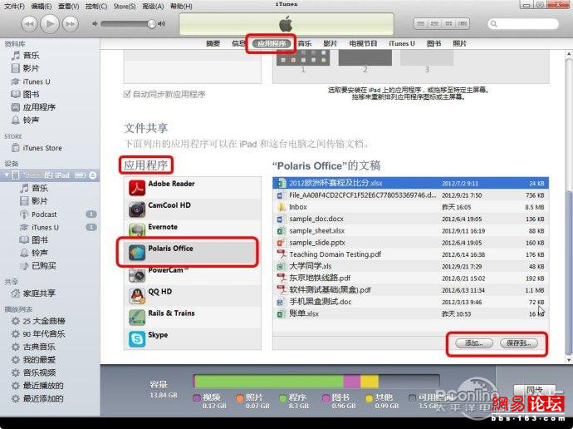Select home screen page 1 thumbnail

[303, 58]
